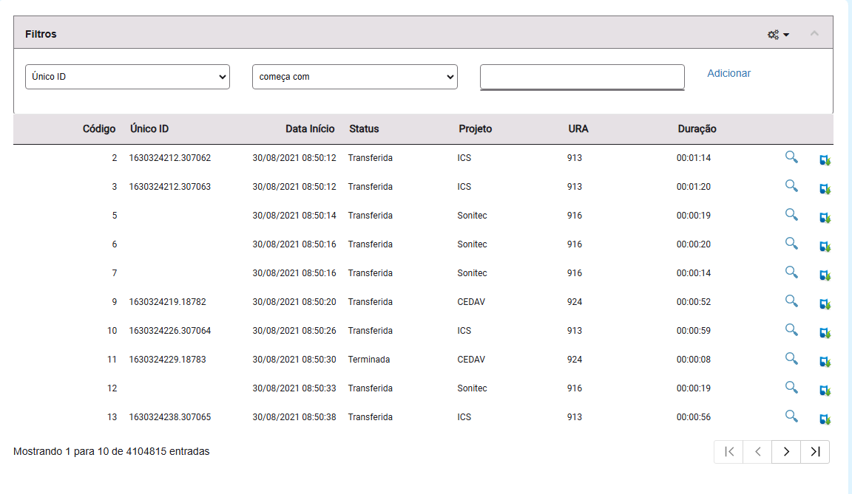This screenshot has width=852, height=494.
Task: Open magnifier for code 9 CEDAV row
Action: pos(791,301)
